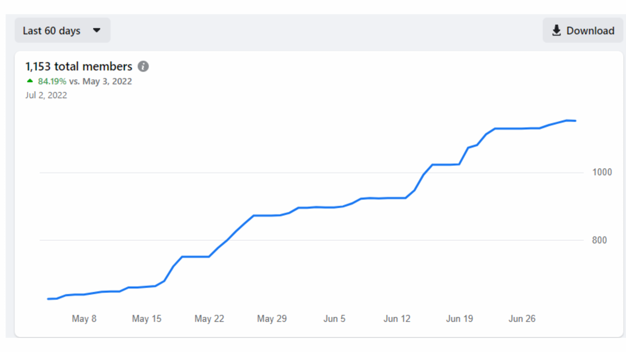The image size is (626, 352).
Task: Click the info icon beside total members
Action: coord(143,66)
